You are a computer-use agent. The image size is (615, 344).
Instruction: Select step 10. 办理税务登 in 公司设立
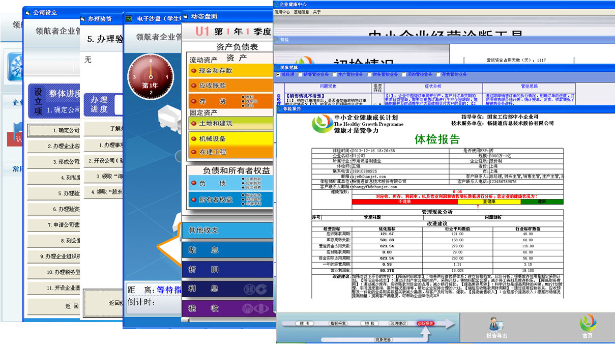54,272
